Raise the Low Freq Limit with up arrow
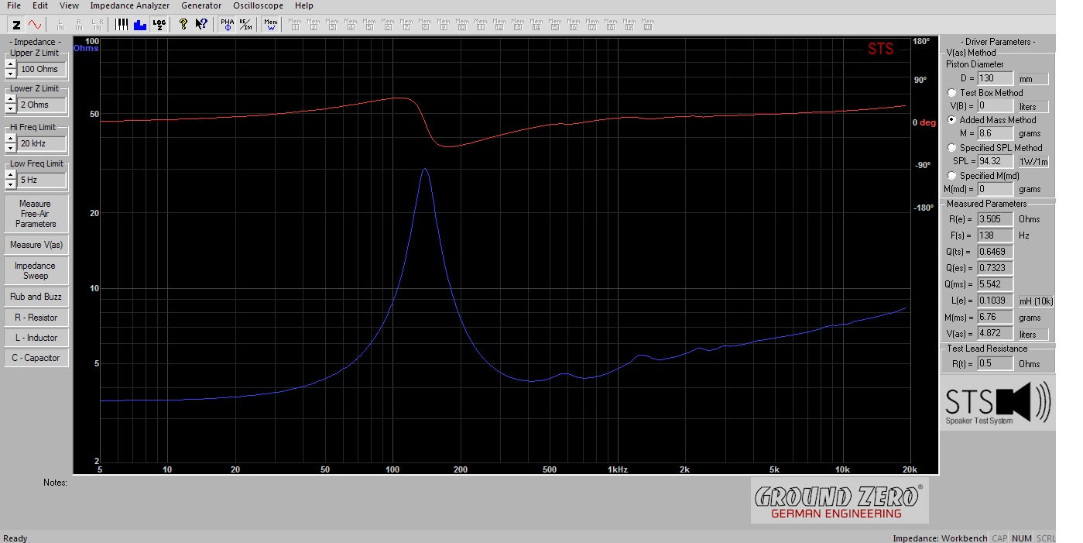This screenshot has height=543, width=1083. [10, 175]
